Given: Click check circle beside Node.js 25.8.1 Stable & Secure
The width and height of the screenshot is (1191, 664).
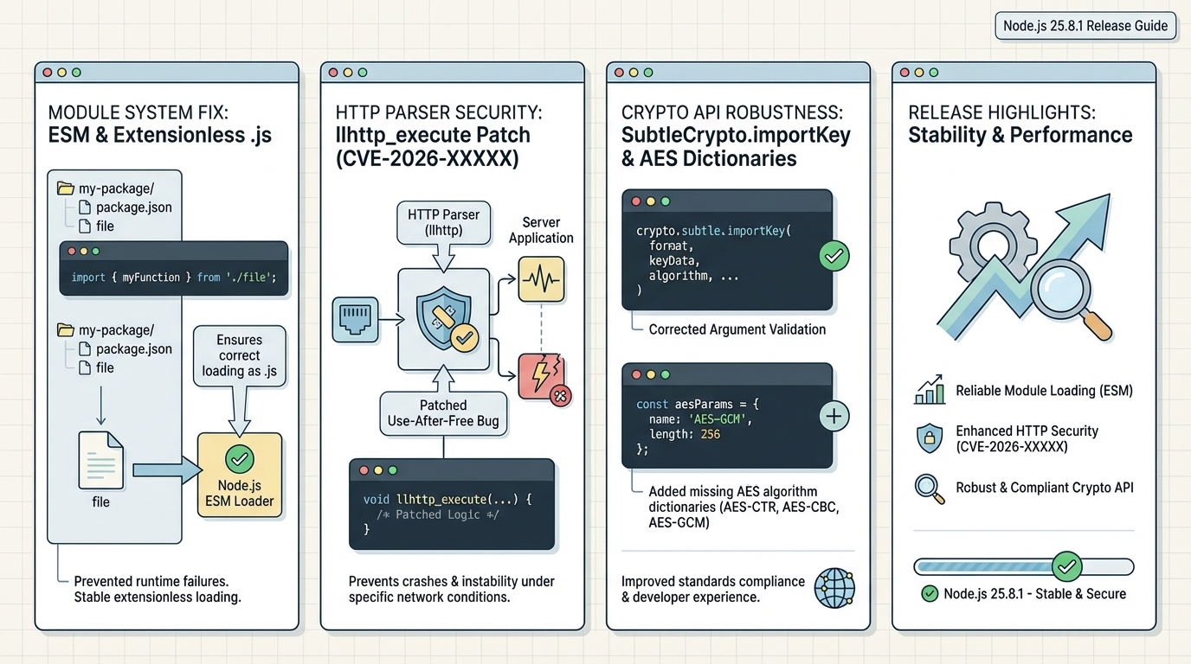Looking at the screenshot, I should pos(930,594).
